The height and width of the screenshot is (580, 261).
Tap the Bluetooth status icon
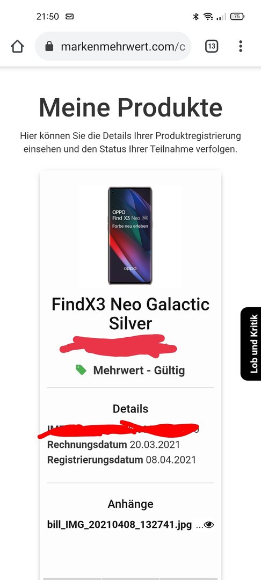tap(195, 16)
